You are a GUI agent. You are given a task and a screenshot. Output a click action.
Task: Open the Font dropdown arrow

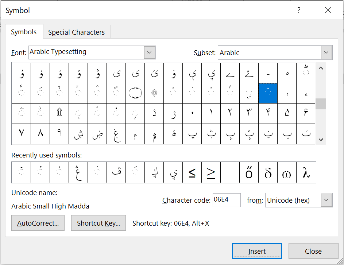[150, 52]
